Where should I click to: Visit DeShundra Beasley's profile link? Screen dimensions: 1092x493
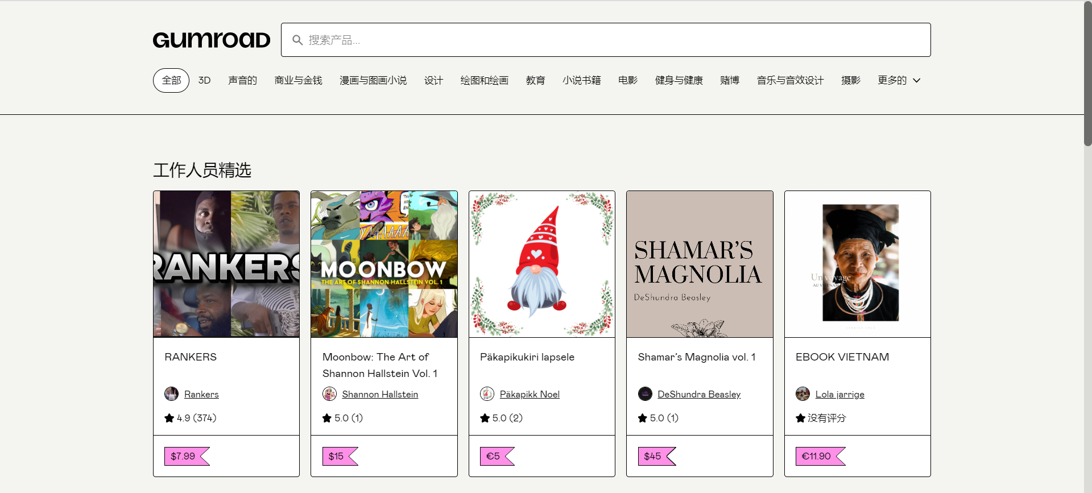click(699, 394)
